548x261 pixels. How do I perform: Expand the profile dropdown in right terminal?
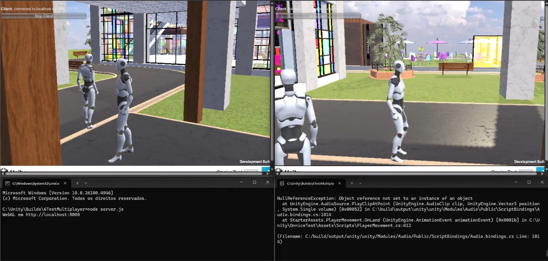pyautogui.click(x=360, y=183)
